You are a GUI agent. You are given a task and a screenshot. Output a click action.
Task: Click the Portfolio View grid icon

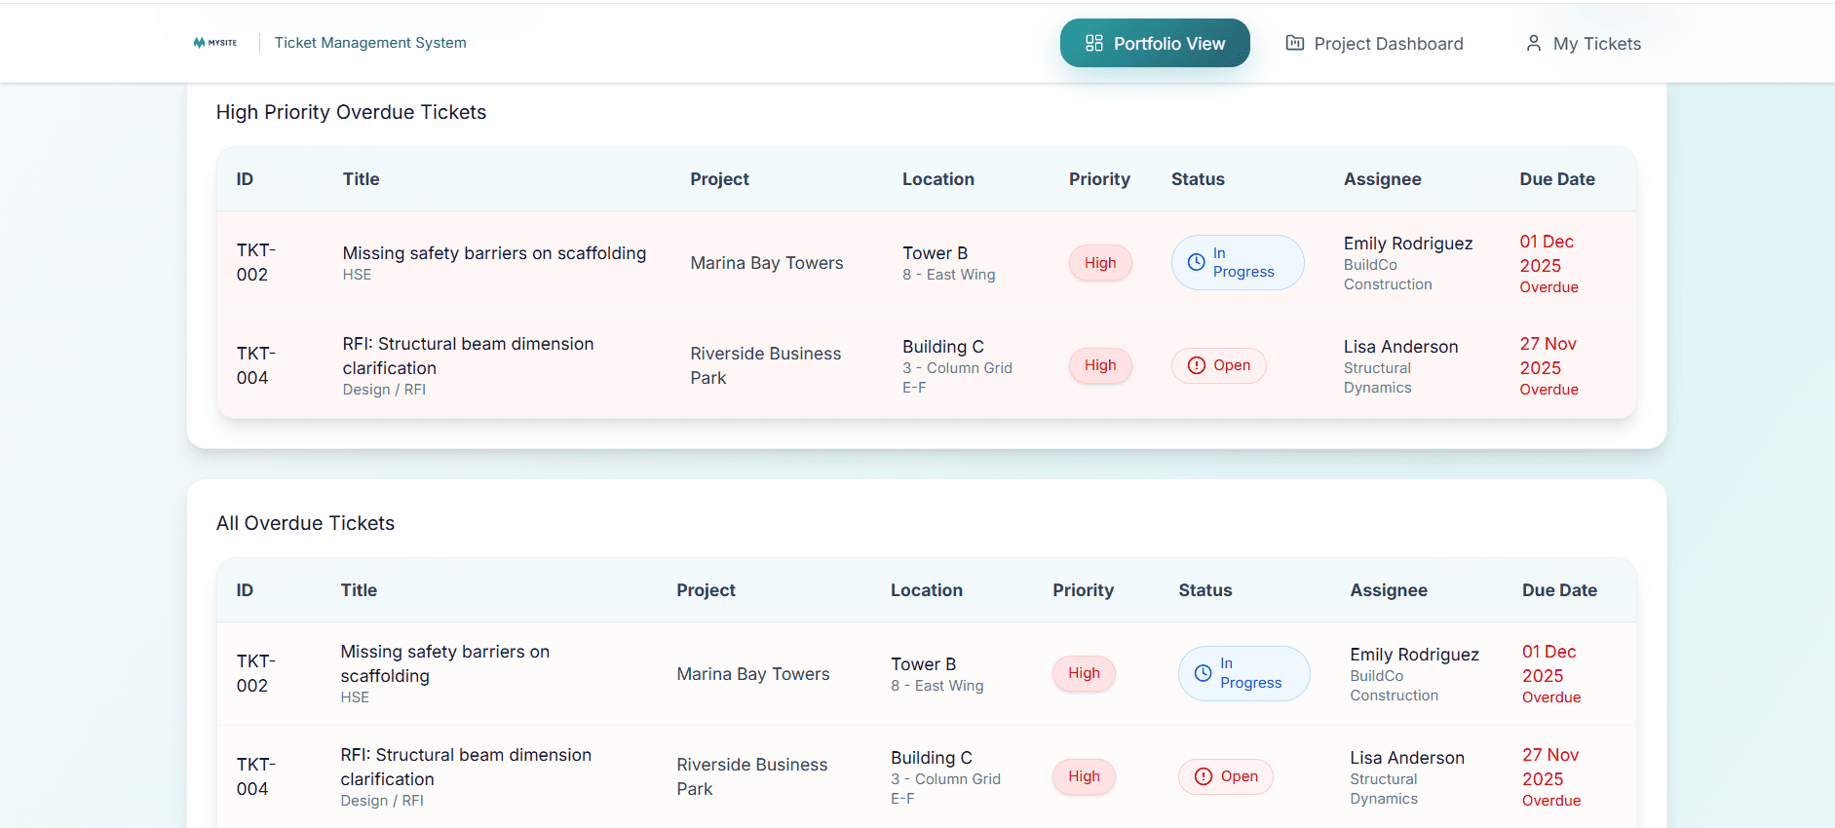(1094, 43)
